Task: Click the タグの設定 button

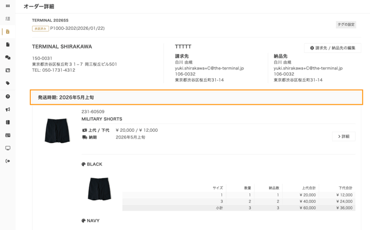Action: point(346,25)
